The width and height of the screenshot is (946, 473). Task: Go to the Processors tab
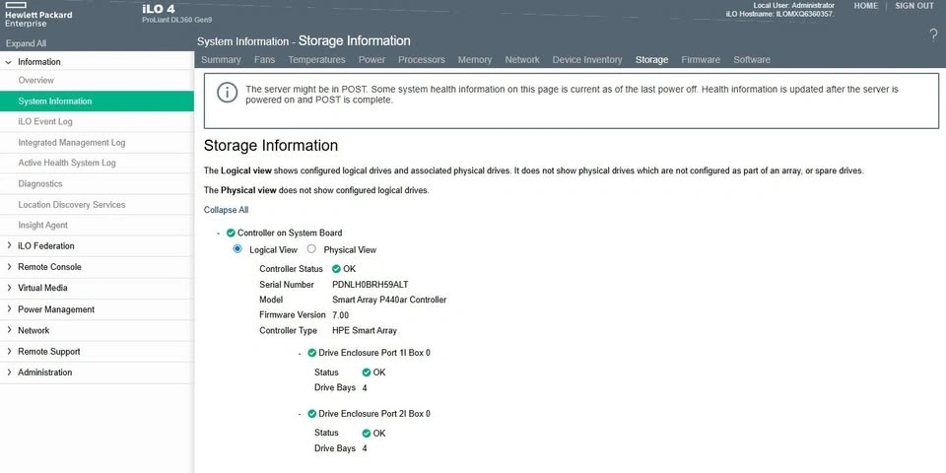point(421,60)
